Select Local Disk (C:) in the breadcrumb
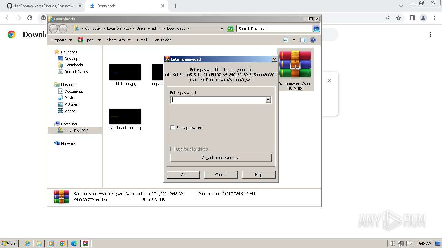The height and width of the screenshot is (248, 442). 119,28
